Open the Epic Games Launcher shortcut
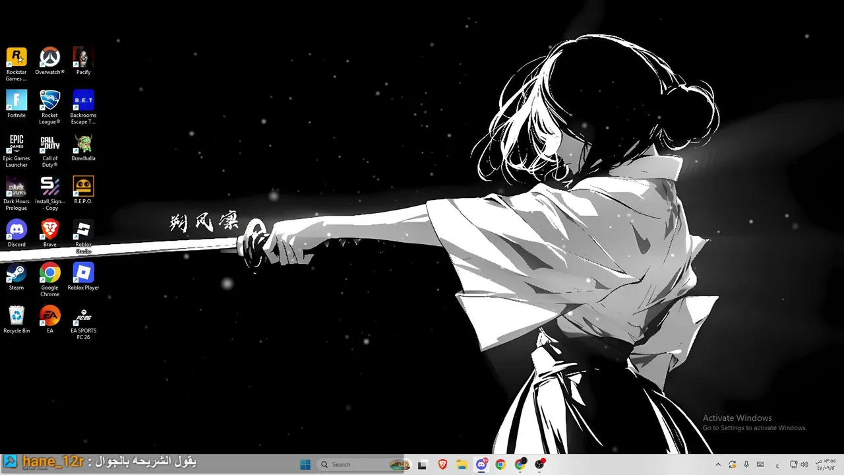This screenshot has width=844, height=475. [16, 150]
